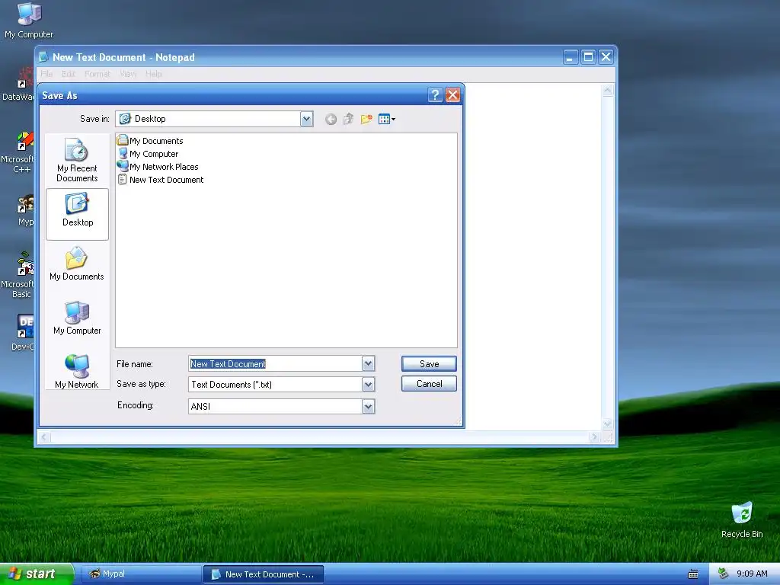Open the Views menu icon in Save As
Screen dimensions: 780x585
386,119
